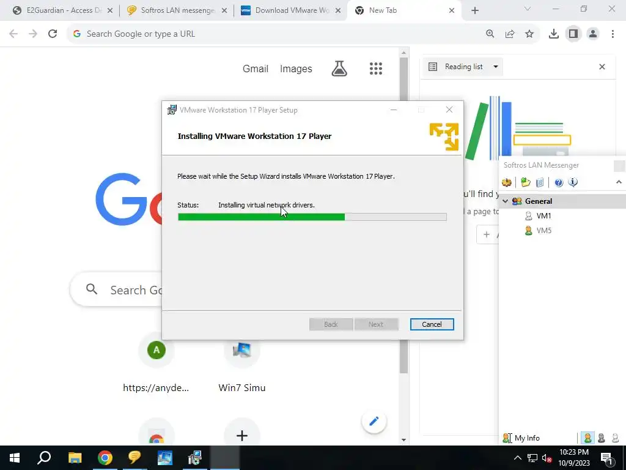Image resolution: width=626 pixels, height=470 pixels.
Task: Open My Info in Softros Messenger
Action: coord(521,438)
